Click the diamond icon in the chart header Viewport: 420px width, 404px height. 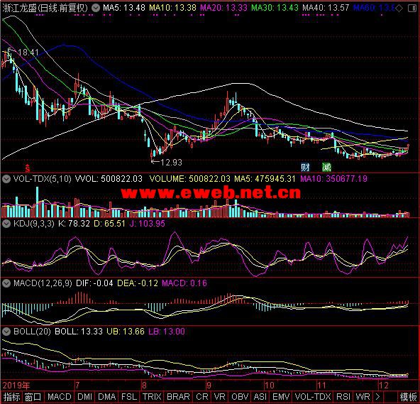[x=399, y=9]
